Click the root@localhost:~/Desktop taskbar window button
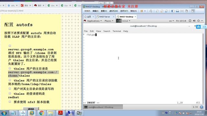 coord(103,107)
